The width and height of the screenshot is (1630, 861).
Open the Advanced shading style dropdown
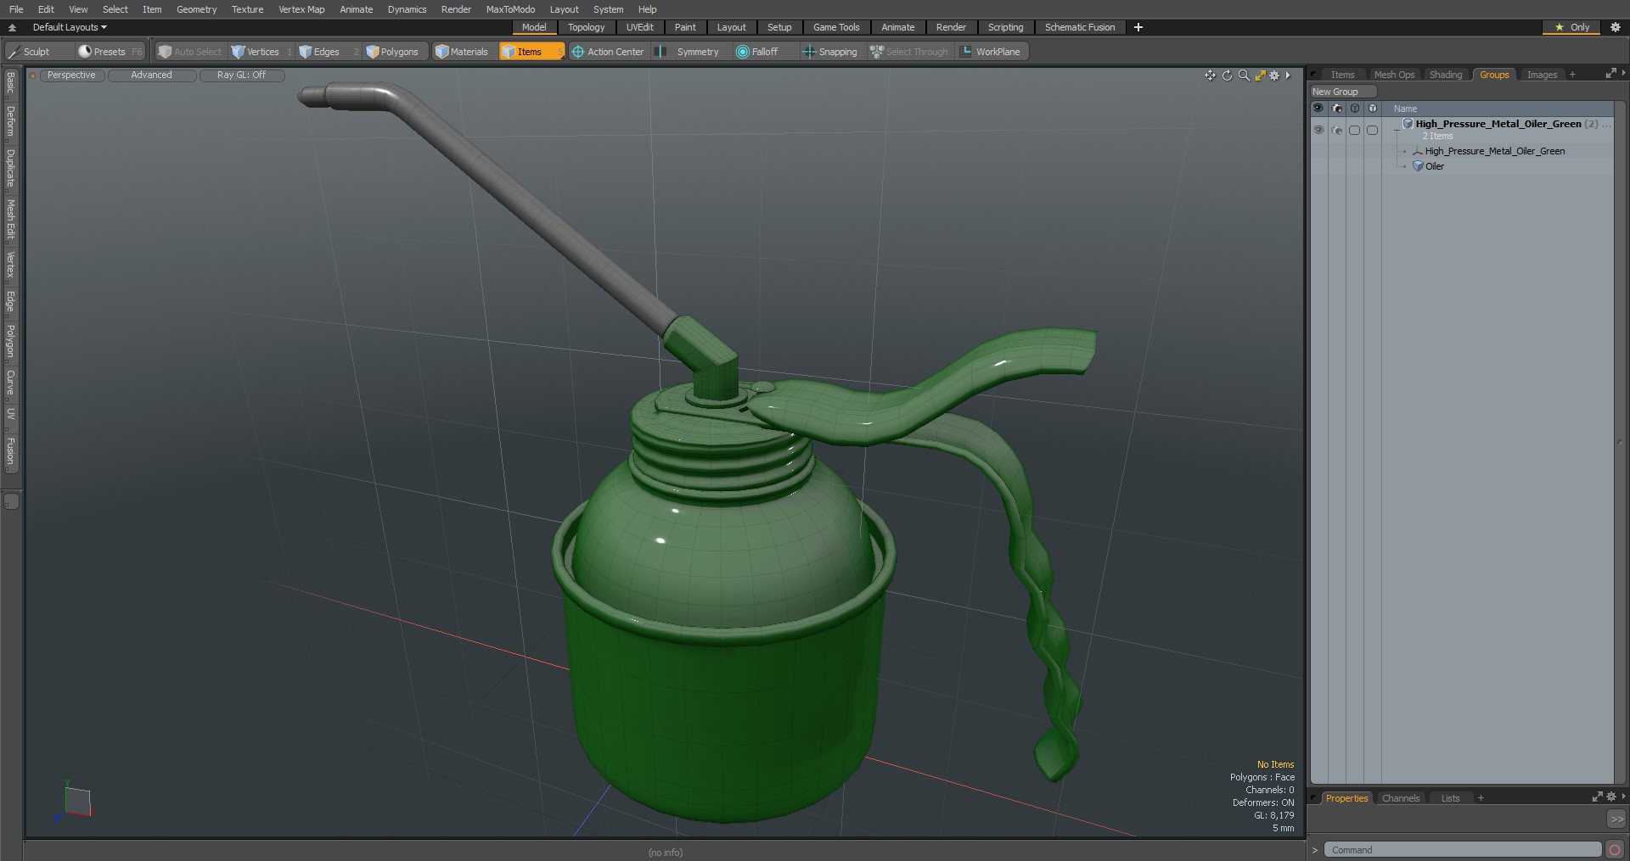point(152,75)
